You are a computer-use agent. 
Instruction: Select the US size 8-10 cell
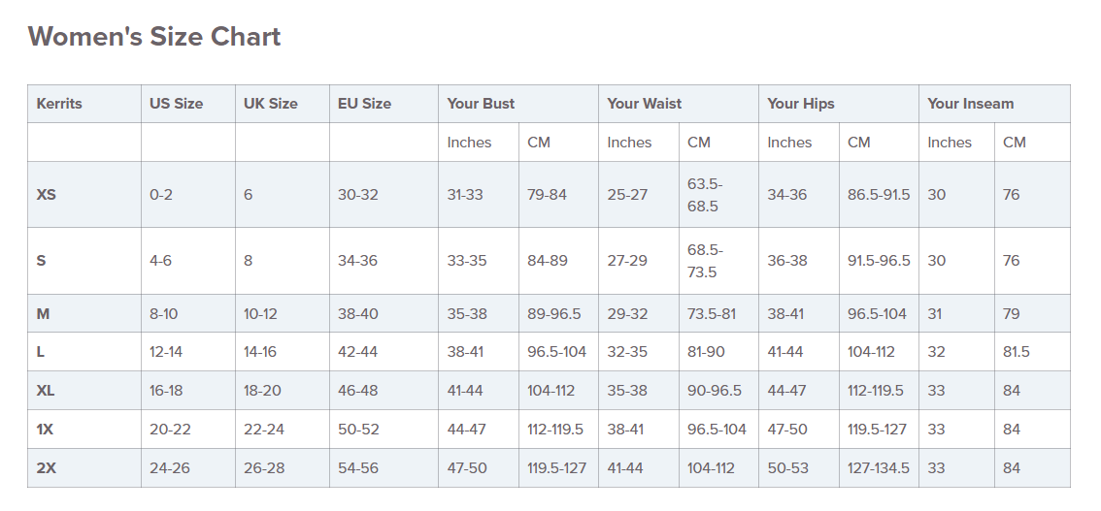point(165,314)
